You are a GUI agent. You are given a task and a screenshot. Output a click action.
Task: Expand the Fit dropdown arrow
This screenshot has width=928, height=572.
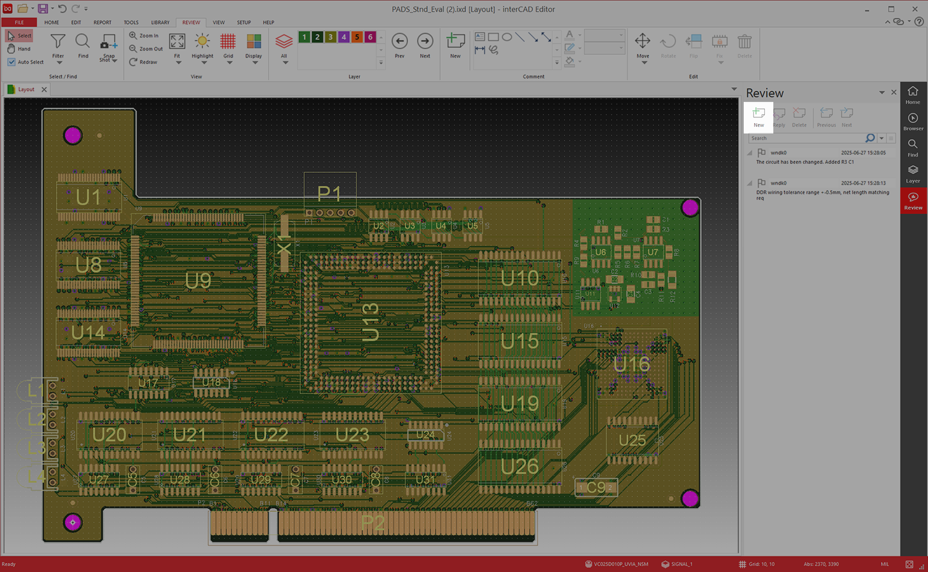pyautogui.click(x=177, y=63)
